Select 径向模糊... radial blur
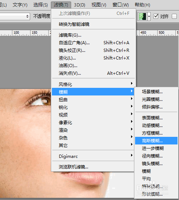179x200 pixels. pyautogui.click(x=156, y=156)
